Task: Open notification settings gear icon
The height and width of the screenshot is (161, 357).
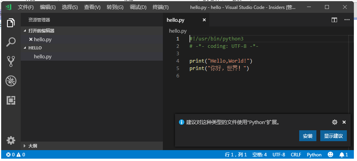Action: pyautogui.click(x=334, y=122)
